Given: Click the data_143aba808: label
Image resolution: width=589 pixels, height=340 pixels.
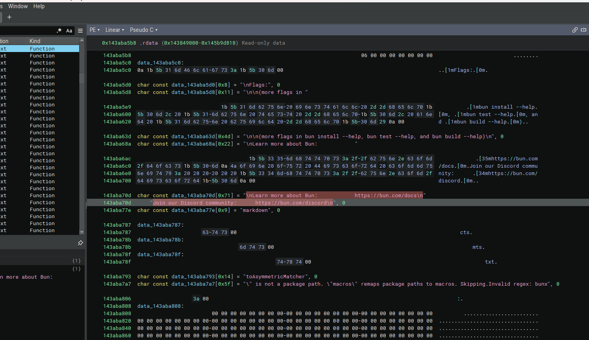Looking at the screenshot, I should (x=161, y=306).
